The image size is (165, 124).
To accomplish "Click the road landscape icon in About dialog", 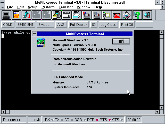I will coord(41,43).
